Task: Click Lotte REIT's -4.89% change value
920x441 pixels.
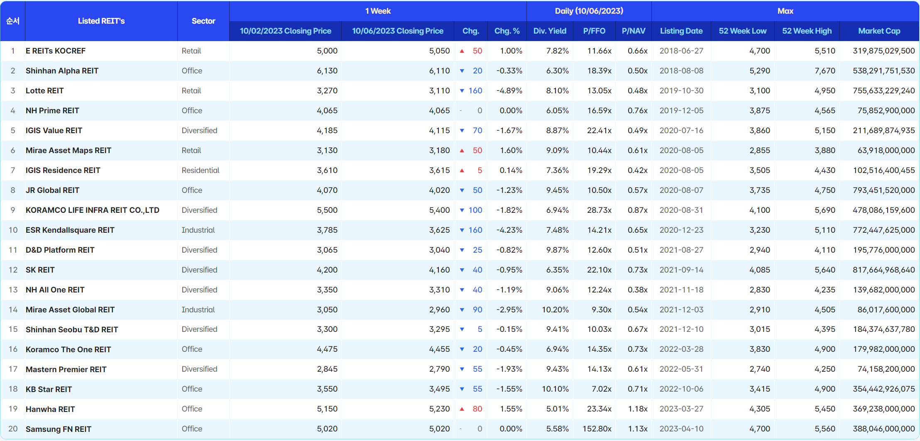Action: [x=509, y=91]
